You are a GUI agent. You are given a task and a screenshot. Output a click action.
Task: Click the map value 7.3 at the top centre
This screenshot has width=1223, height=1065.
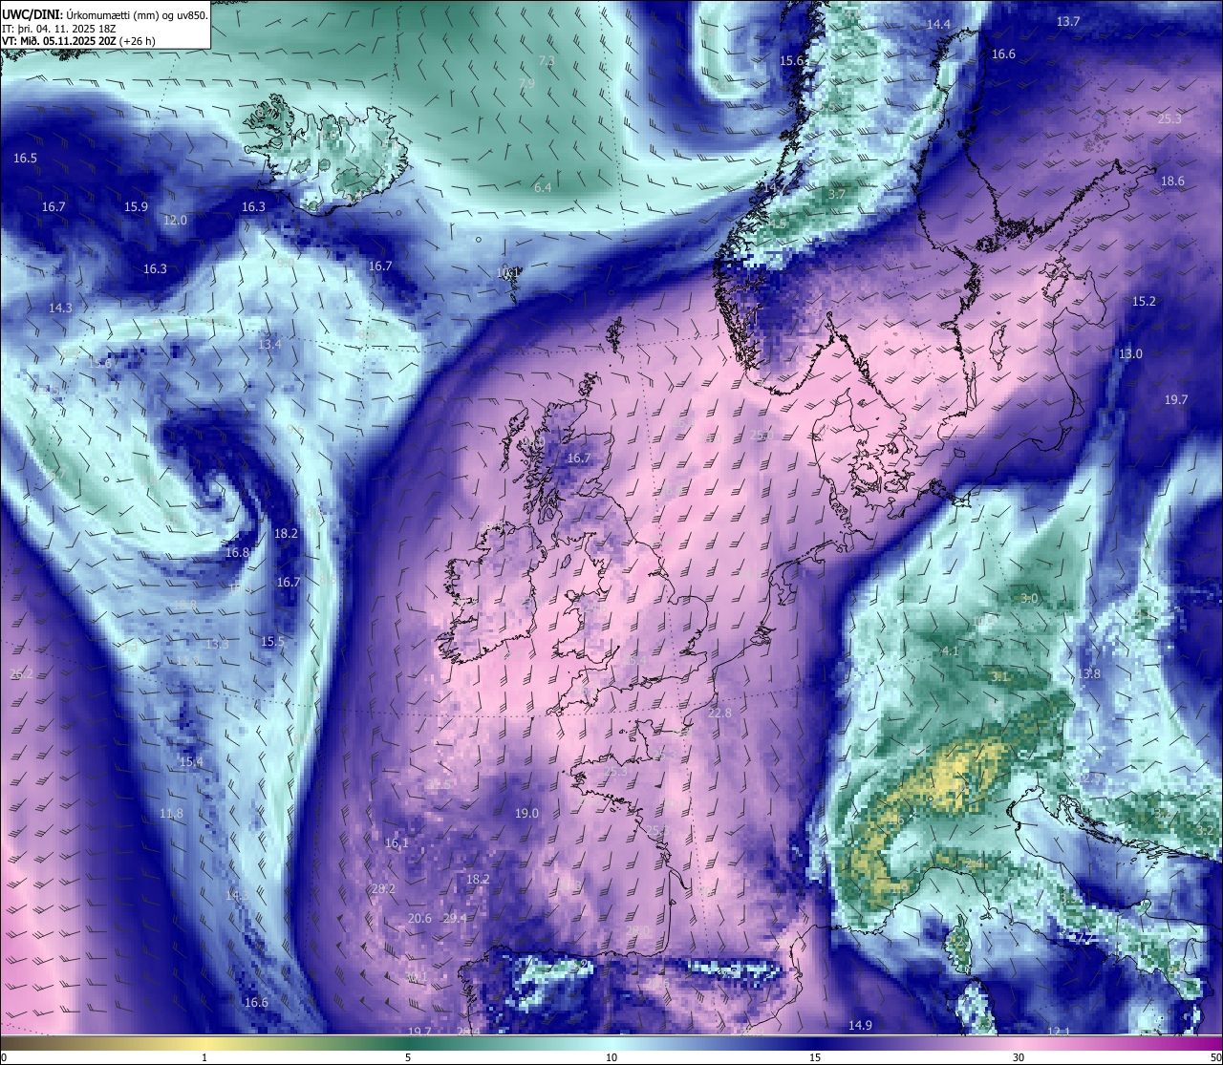coord(547,60)
